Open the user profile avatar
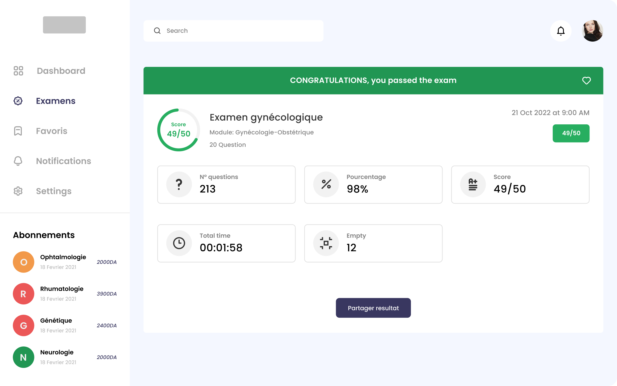The height and width of the screenshot is (386, 617). (x=592, y=31)
